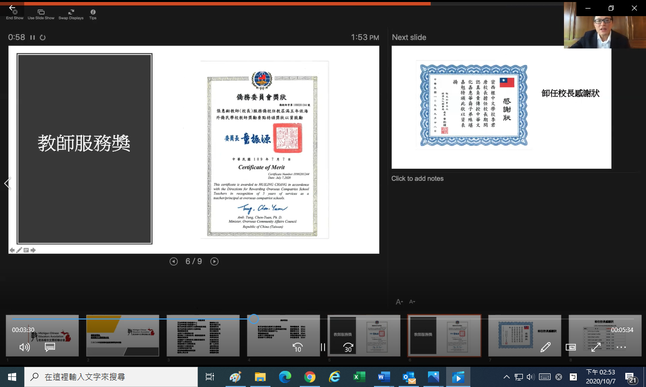Click pencil draw icon in video controls
The image size is (646, 387).
click(x=546, y=347)
